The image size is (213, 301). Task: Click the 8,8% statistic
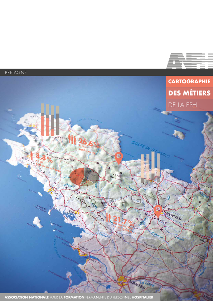click(x=44, y=158)
